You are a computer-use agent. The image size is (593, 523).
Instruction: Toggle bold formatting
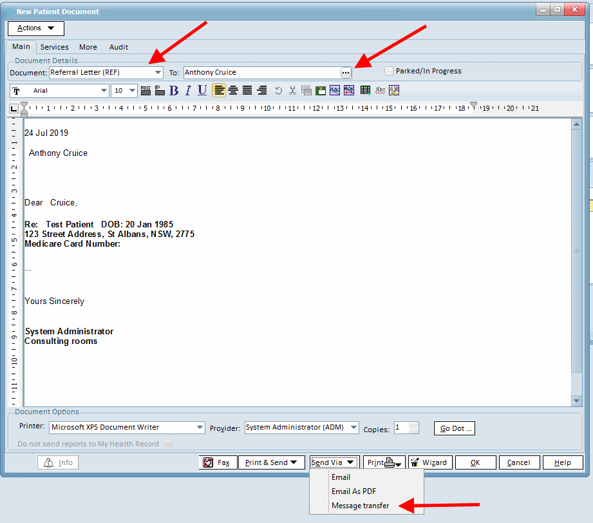pyautogui.click(x=174, y=90)
